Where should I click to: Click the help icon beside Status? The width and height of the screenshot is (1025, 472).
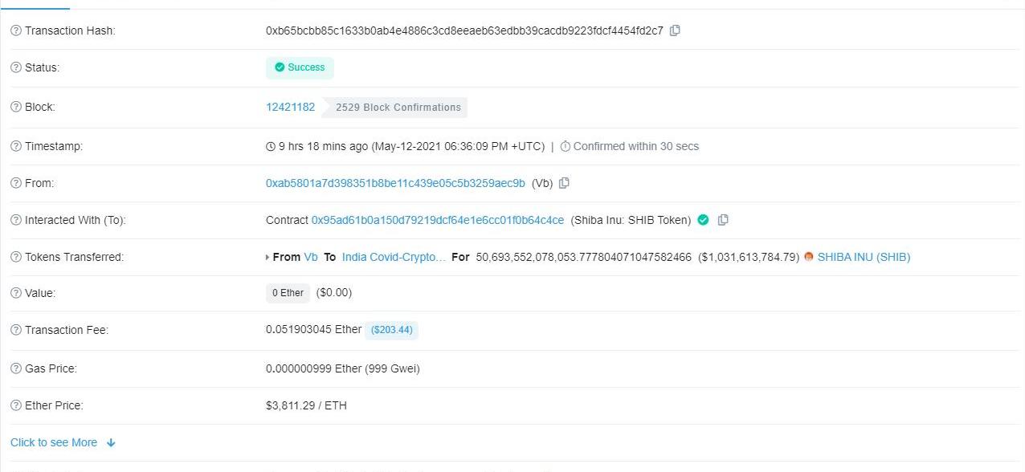pos(15,67)
